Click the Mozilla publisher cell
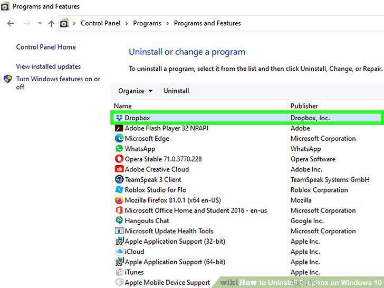Viewport: 384px width, 288px height. click(301, 200)
